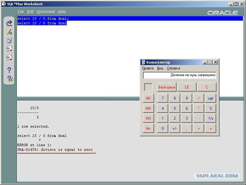Click the calculator display field
Image resolution: width=246 pixels, height=185 pixels.
coord(180,75)
